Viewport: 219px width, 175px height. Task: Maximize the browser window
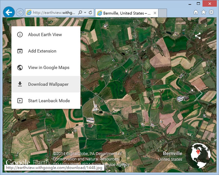pos(198,4)
